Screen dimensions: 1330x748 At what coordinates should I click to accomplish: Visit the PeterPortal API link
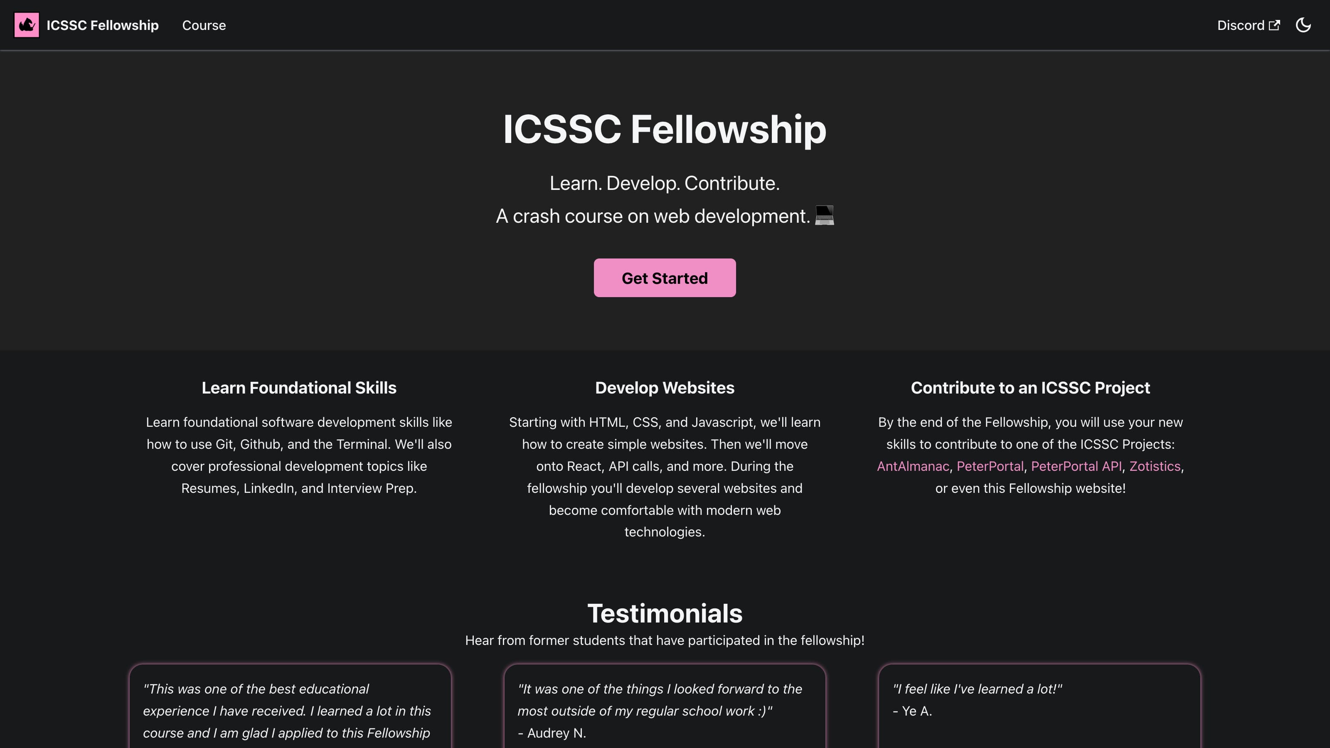[x=1076, y=466]
